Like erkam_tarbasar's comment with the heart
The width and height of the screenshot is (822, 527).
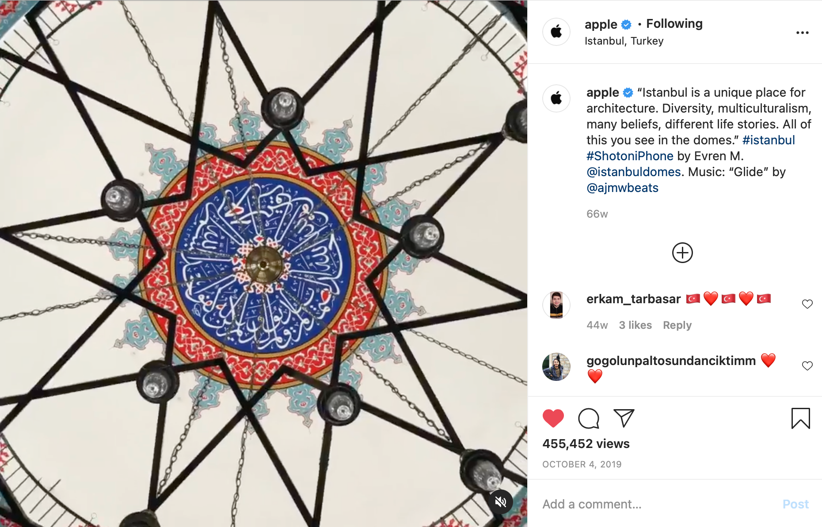click(x=807, y=304)
